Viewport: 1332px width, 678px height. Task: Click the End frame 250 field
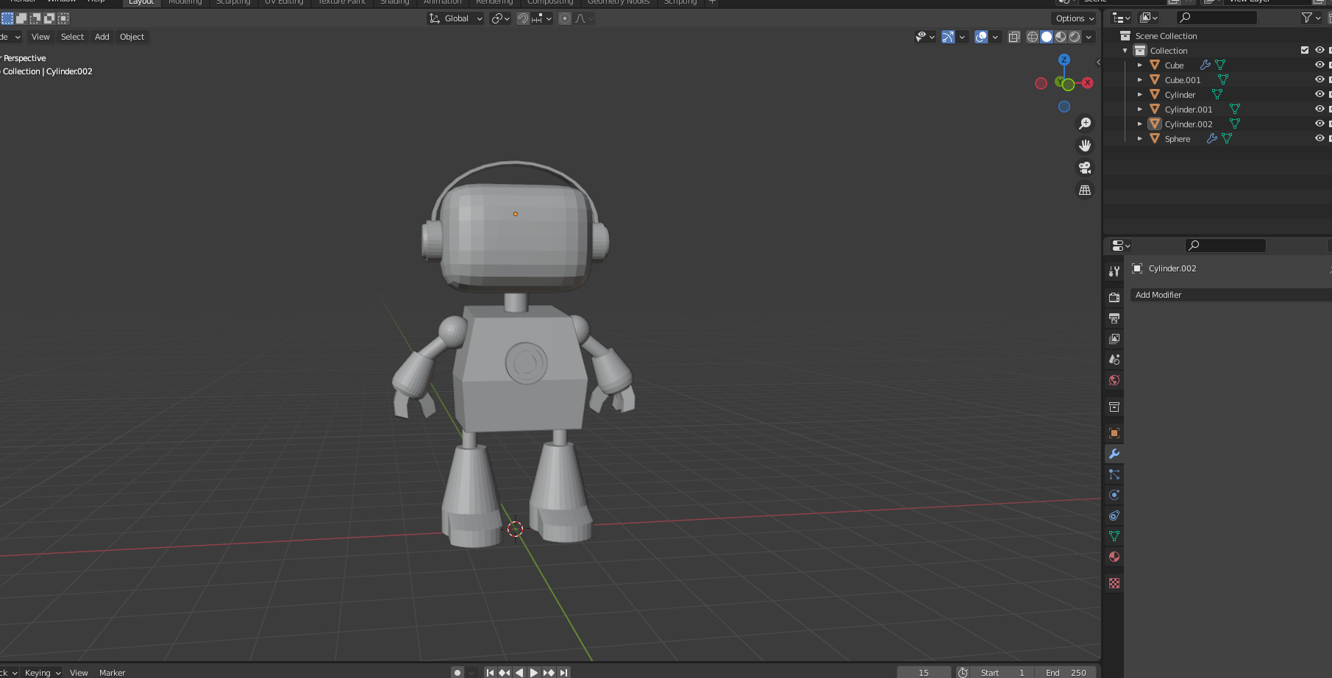1066,672
